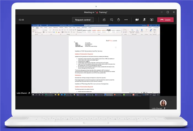Open the participants panel in Teams
Screen dimensions: 193x131
tap(104, 20)
